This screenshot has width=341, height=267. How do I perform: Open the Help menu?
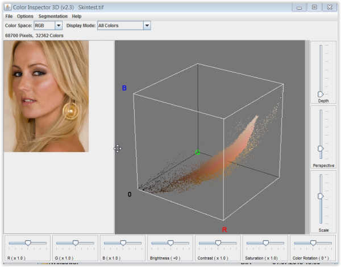77,17
